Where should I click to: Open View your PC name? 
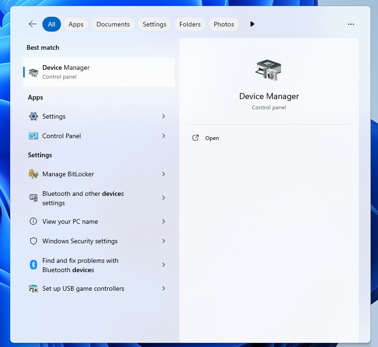coord(99,221)
